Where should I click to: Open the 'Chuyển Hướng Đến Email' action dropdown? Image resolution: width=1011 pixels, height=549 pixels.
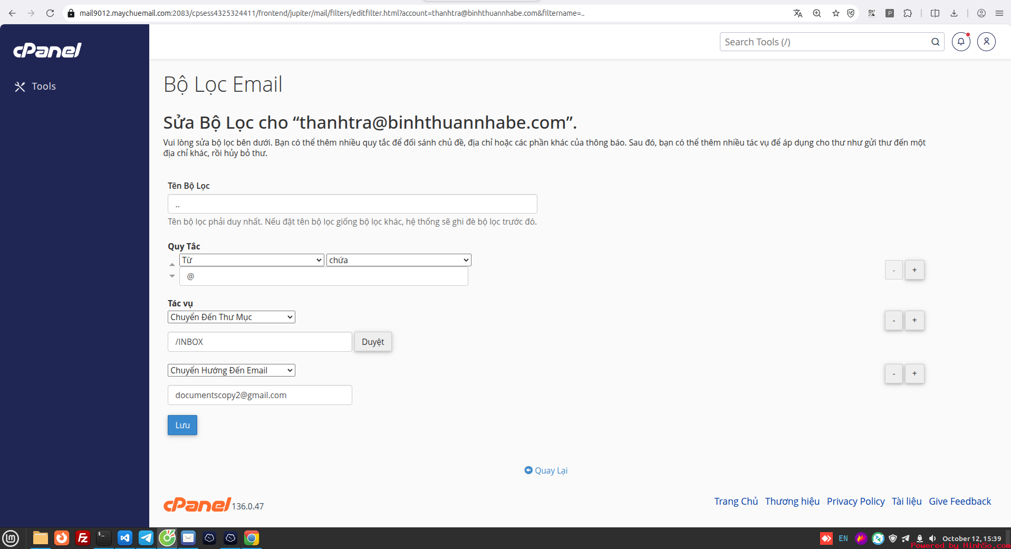coord(232,370)
